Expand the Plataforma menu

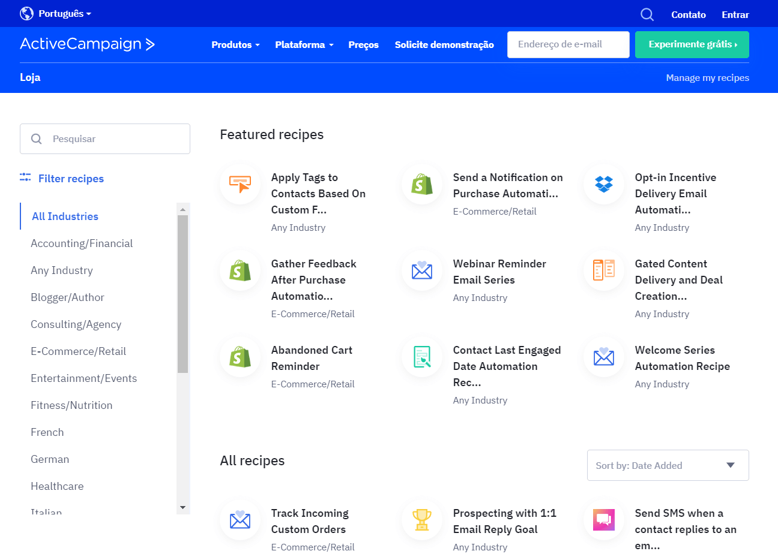pos(304,44)
